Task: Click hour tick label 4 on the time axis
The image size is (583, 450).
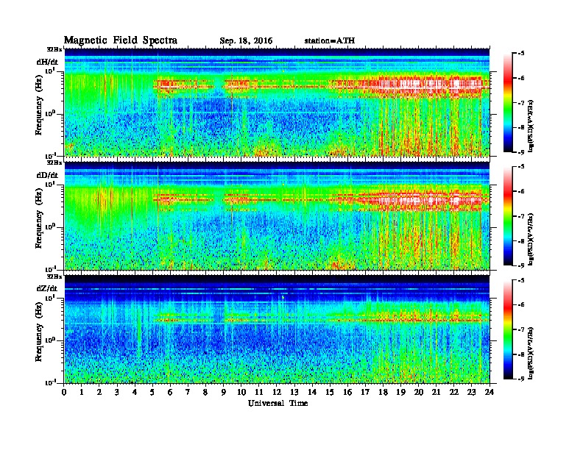Action: 135,392
